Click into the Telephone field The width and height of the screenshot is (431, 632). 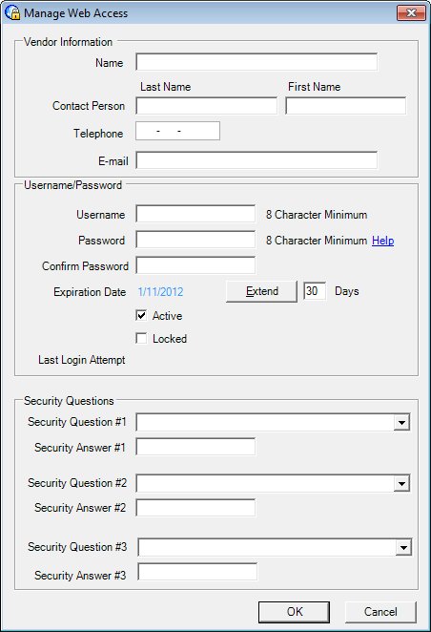tap(178, 131)
